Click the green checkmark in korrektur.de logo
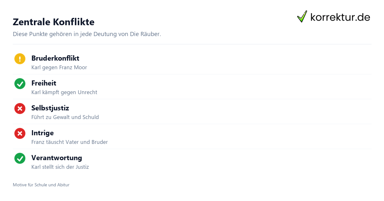Image resolution: width=384 pixels, height=201 pixels. (302, 16)
